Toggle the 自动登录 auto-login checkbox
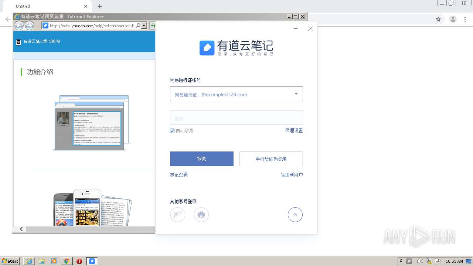The height and width of the screenshot is (266, 473). (x=172, y=131)
